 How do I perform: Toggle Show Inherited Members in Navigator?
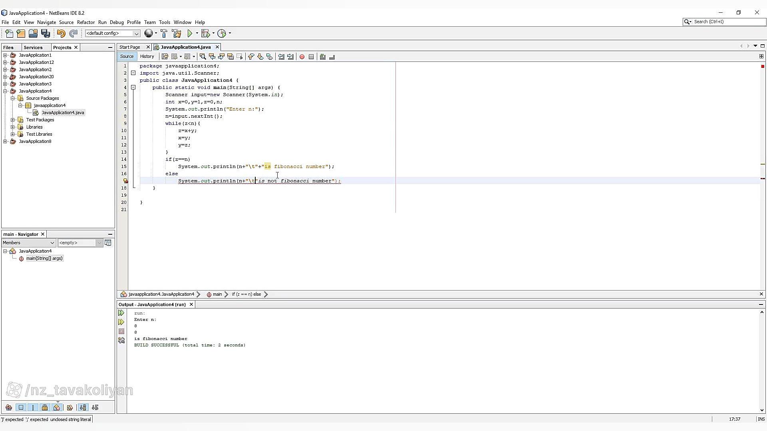click(x=9, y=407)
